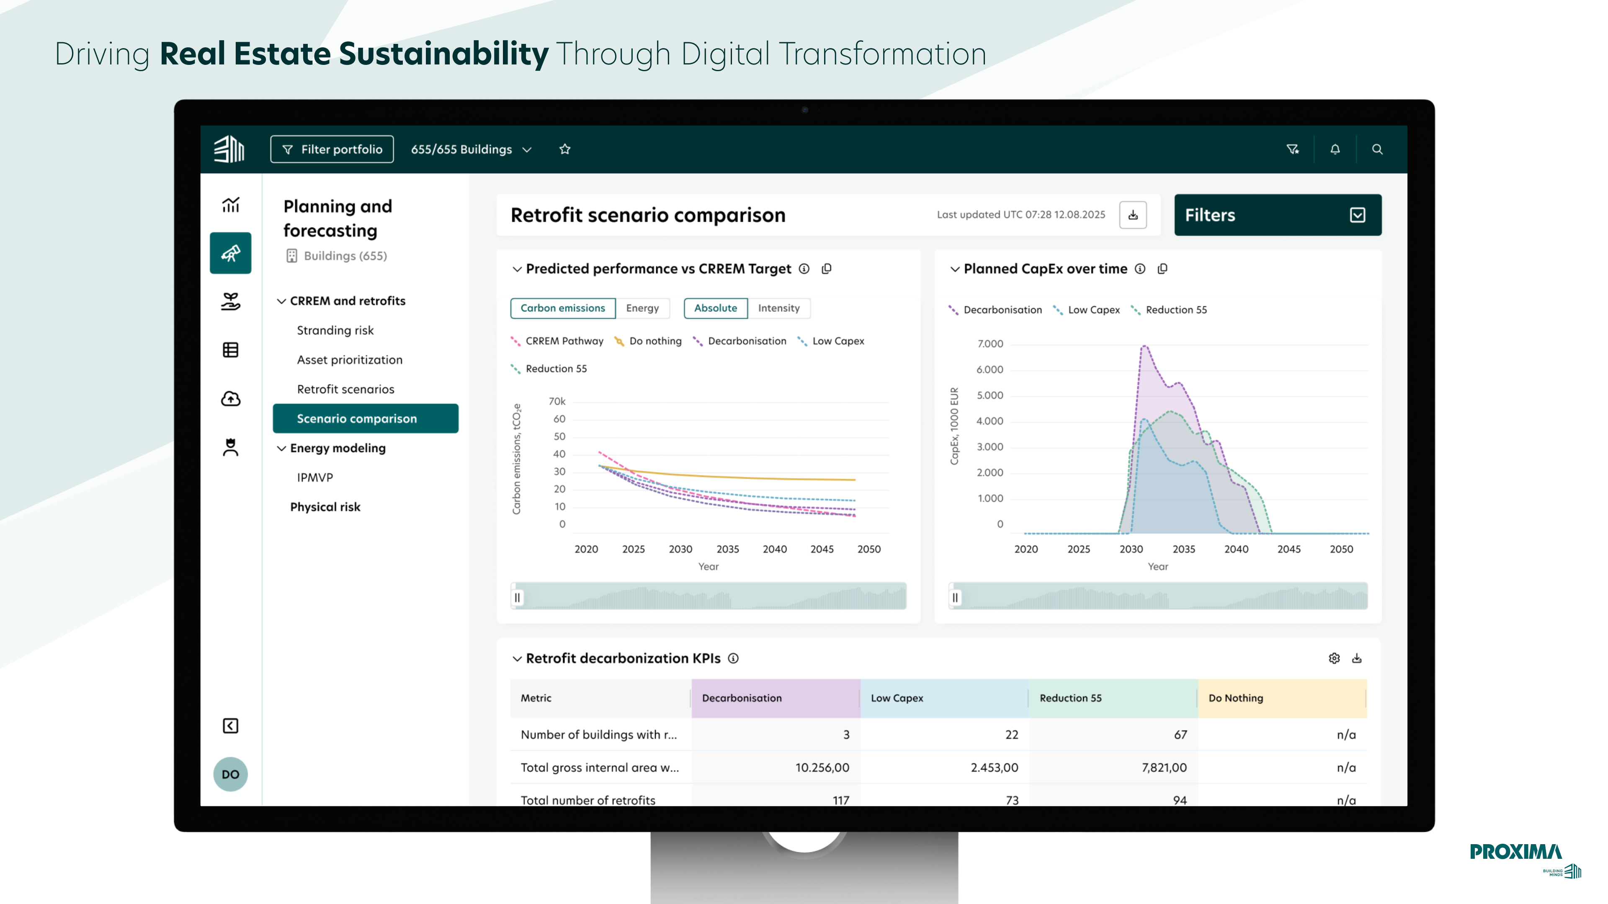Favorite the portfolio with the star icon
This screenshot has width=1608, height=904.
coord(565,149)
